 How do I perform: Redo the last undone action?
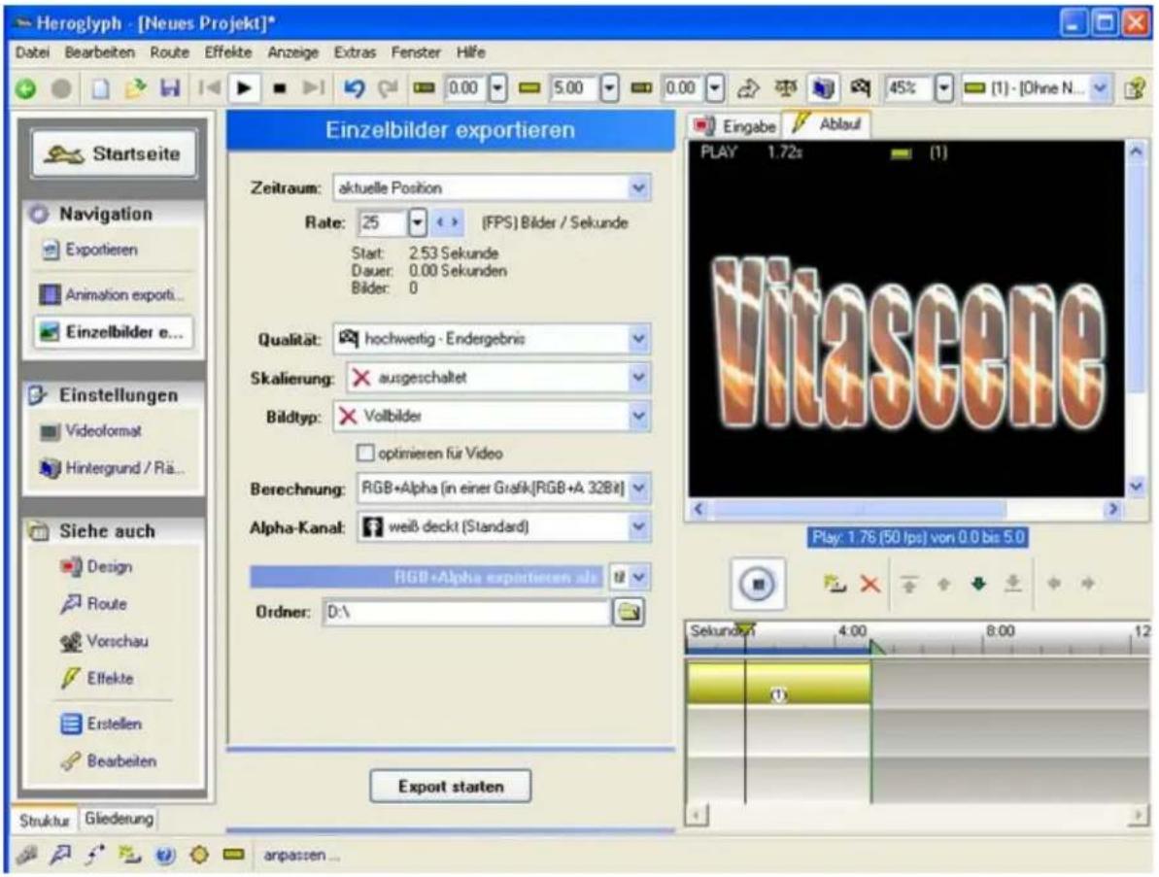pyautogui.click(x=388, y=88)
